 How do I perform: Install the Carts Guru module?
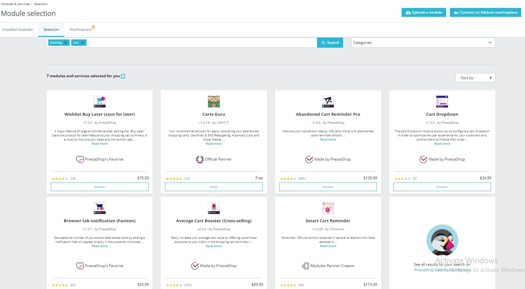pyautogui.click(x=214, y=187)
